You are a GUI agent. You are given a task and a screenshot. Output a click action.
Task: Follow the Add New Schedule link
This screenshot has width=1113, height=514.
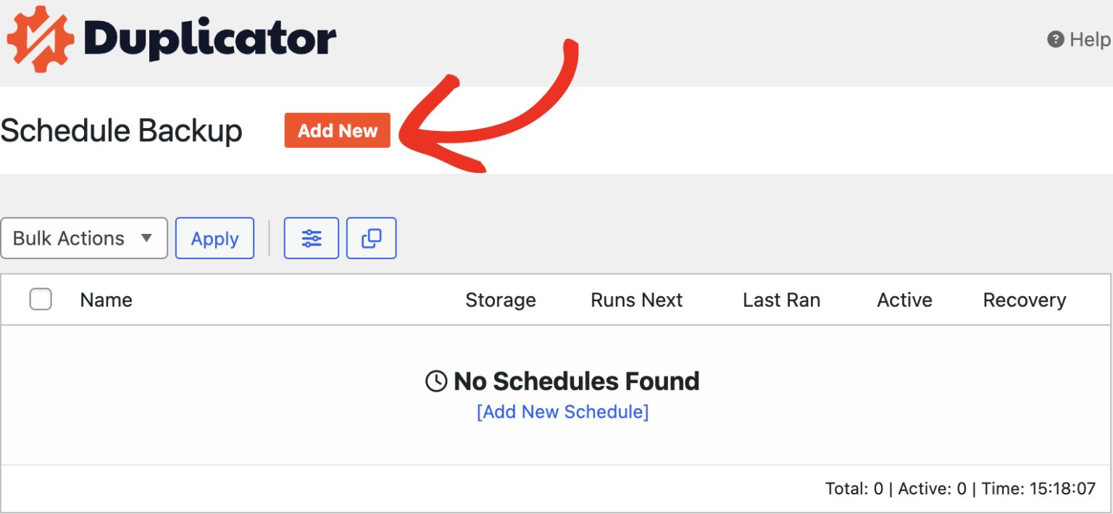562,411
